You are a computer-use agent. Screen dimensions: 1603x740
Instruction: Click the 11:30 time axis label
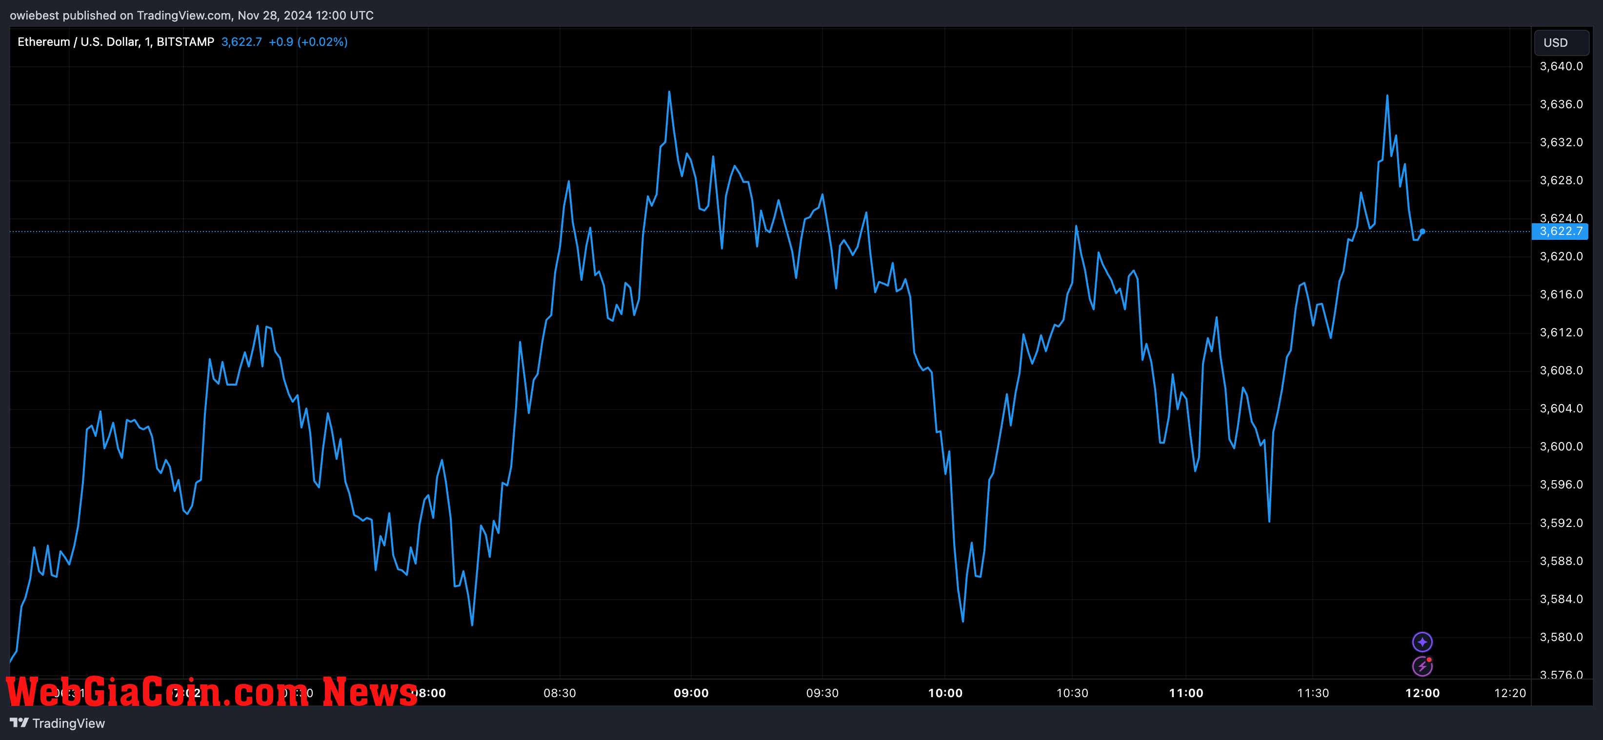click(x=1313, y=693)
